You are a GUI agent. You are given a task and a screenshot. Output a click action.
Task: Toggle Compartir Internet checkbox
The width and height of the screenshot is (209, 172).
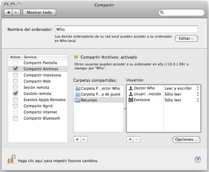tap(15, 112)
